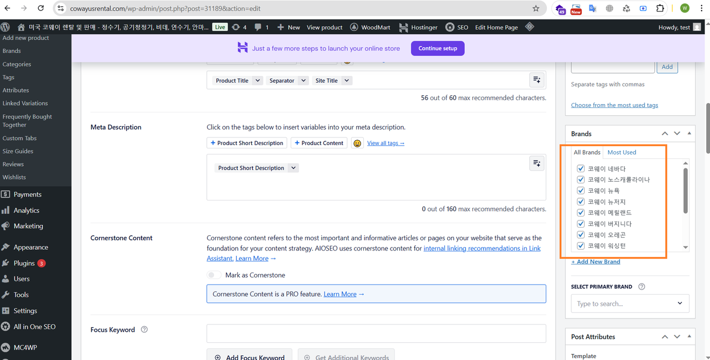Image resolution: width=710 pixels, height=360 pixels.
Task: Click the Add tag button
Action: [x=667, y=67]
